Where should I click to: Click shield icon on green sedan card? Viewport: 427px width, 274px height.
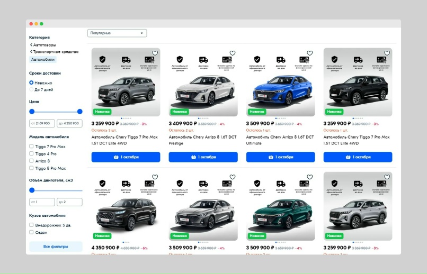[257, 183]
